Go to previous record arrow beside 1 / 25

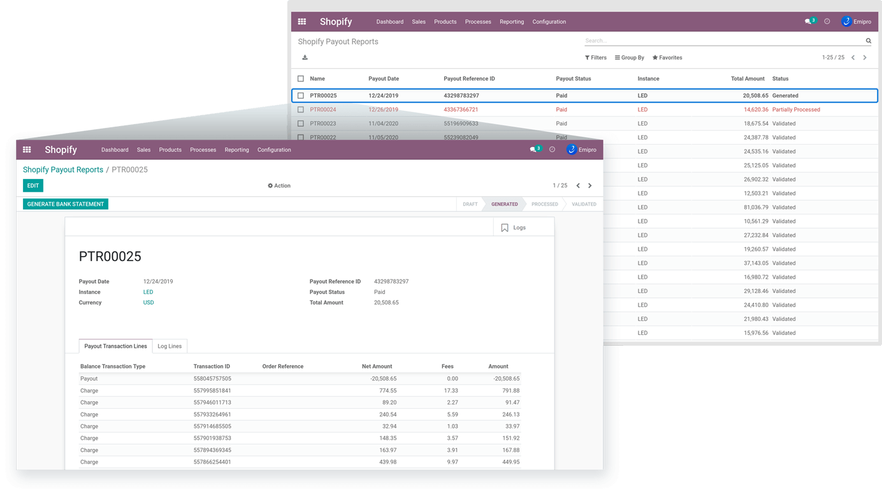click(578, 186)
